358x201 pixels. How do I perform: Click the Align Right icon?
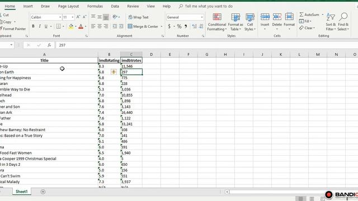(106, 26)
